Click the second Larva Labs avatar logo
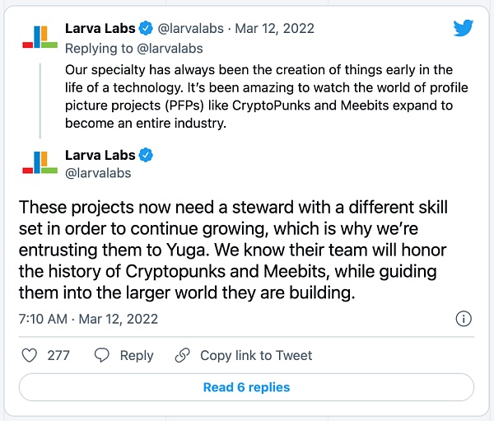Screen dimensions: 494x421 40,163
